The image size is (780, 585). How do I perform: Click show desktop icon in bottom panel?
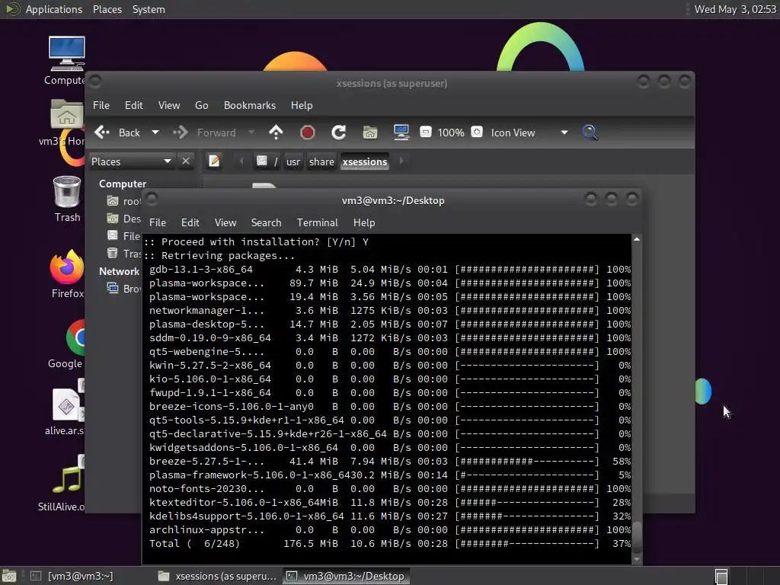tap(9, 576)
